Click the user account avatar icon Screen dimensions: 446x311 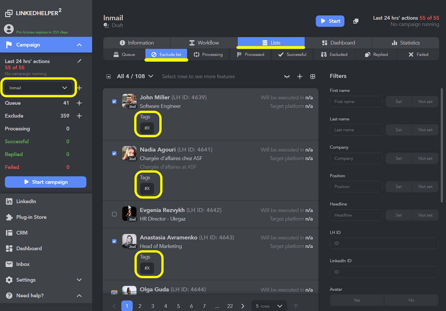coord(9,29)
